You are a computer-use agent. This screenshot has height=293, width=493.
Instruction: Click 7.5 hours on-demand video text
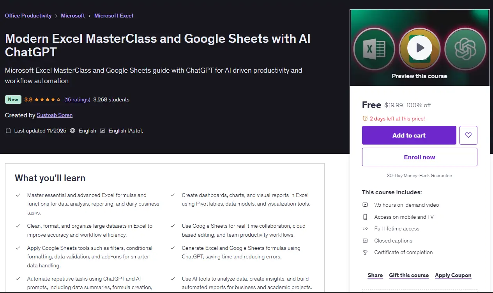coord(406,205)
